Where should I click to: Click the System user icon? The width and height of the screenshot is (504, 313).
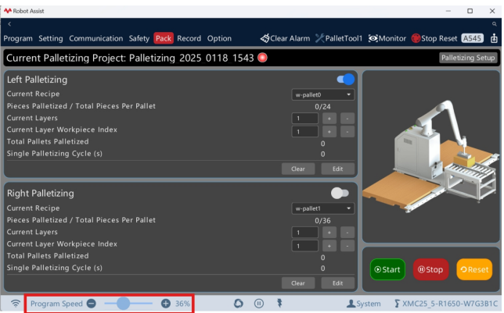click(351, 304)
